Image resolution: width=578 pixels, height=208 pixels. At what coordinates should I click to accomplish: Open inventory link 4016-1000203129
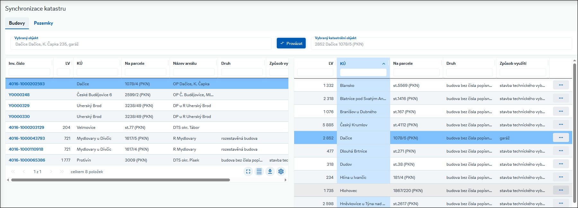26,128
